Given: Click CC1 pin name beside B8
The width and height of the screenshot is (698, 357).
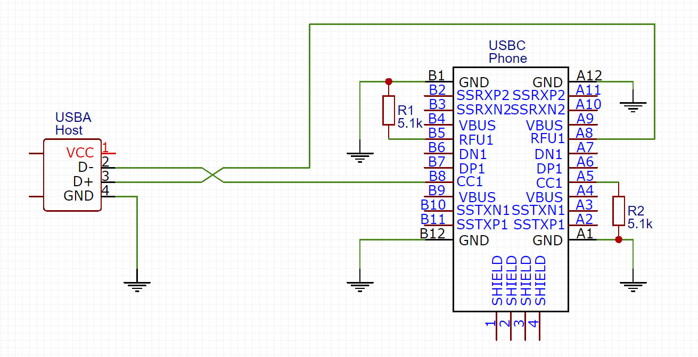Looking at the screenshot, I should [470, 181].
